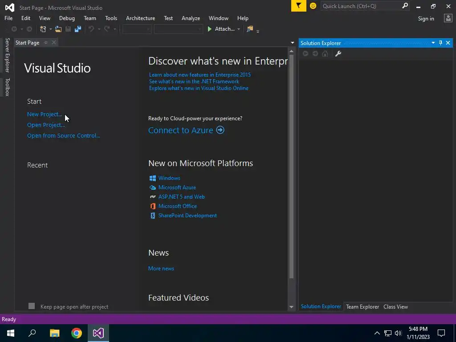Open SharePoint Development link
This screenshot has height=342, width=456.
coord(187,216)
